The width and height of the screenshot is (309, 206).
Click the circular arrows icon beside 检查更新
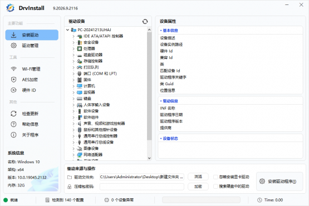13,114
